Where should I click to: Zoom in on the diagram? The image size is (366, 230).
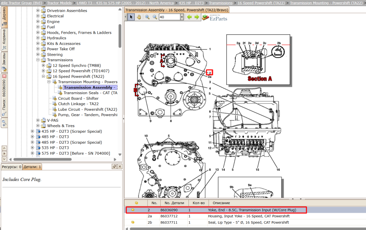click(x=147, y=17)
